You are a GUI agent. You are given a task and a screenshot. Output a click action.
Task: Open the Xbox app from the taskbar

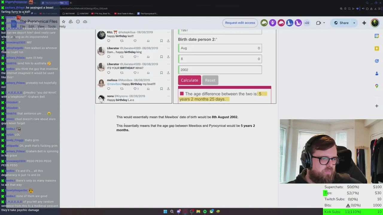[212, 211]
